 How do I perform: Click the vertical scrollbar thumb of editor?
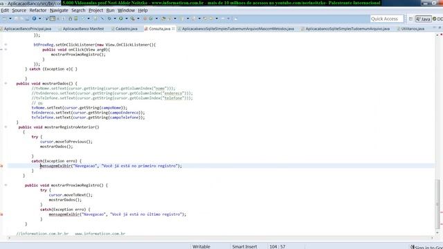coord(437,203)
